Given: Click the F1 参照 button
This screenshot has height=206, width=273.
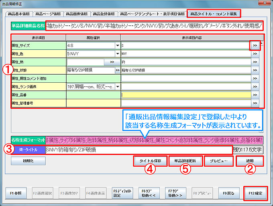Looking at the screenshot, I should [x=16, y=193].
